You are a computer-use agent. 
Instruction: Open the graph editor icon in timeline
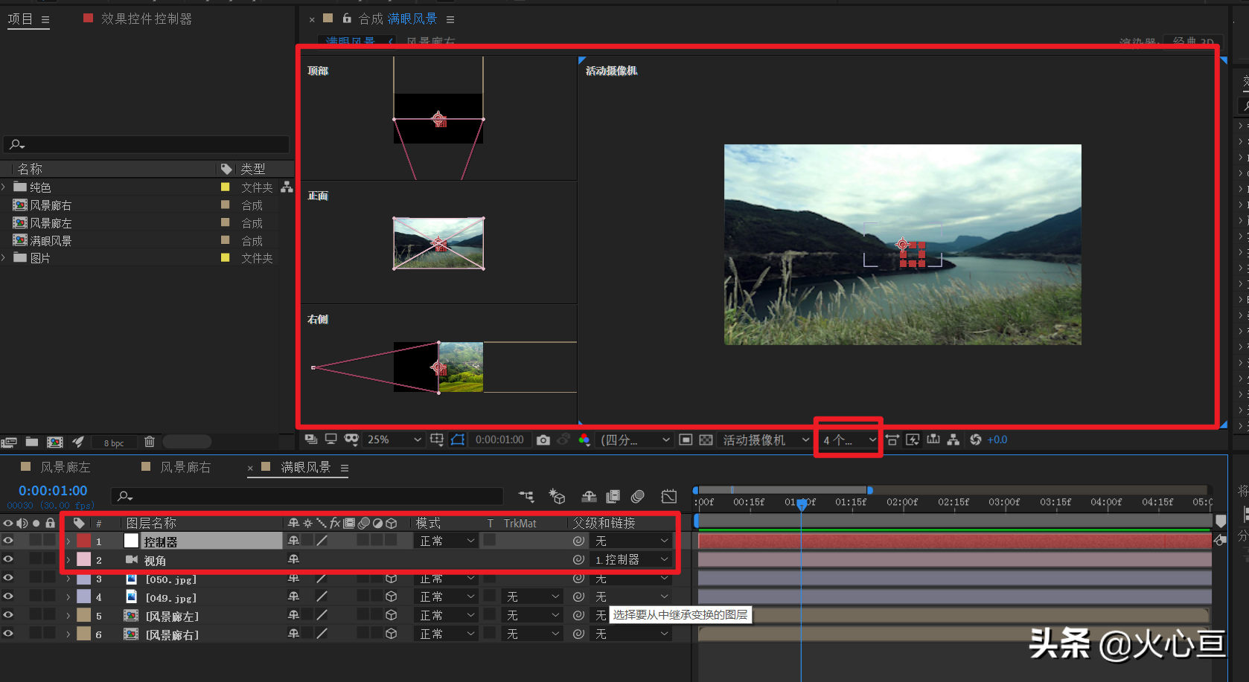click(669, 496)
